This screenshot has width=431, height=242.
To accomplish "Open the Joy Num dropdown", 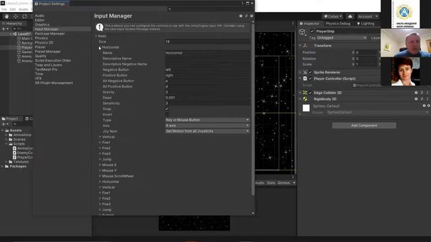I will point(207,131).
